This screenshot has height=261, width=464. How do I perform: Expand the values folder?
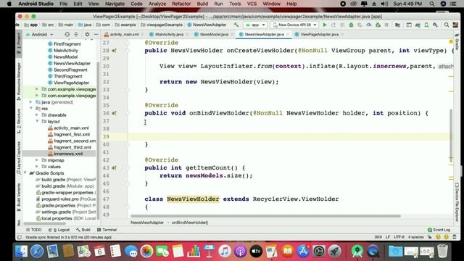tap(37, 167)
